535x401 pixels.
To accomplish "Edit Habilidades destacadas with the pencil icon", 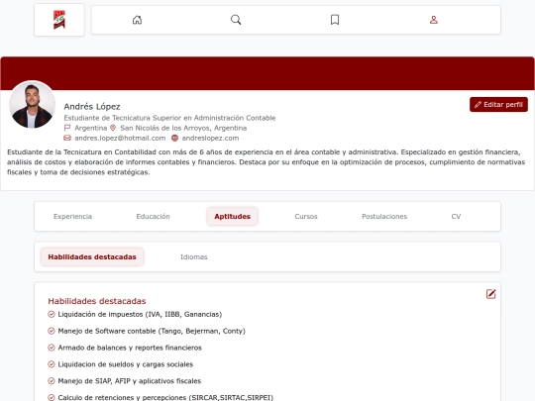I will (x=490, y=294).
